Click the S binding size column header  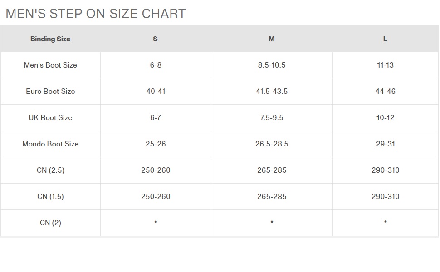click(x=155, y=39)
